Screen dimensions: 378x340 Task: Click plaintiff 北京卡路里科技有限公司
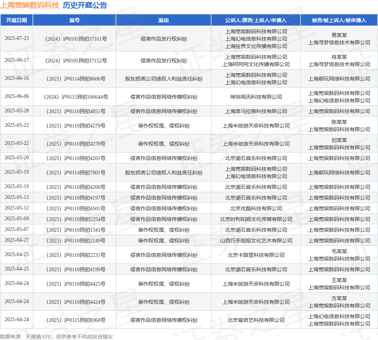(256, 255)
